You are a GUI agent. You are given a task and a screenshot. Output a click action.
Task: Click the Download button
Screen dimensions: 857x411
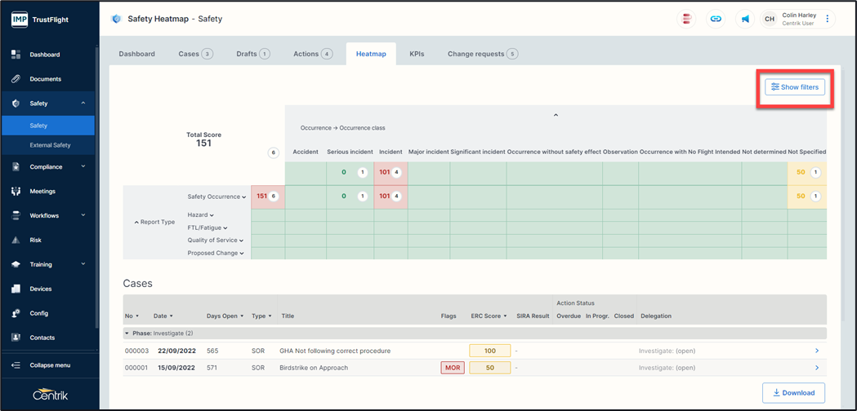tap(792, 392)
